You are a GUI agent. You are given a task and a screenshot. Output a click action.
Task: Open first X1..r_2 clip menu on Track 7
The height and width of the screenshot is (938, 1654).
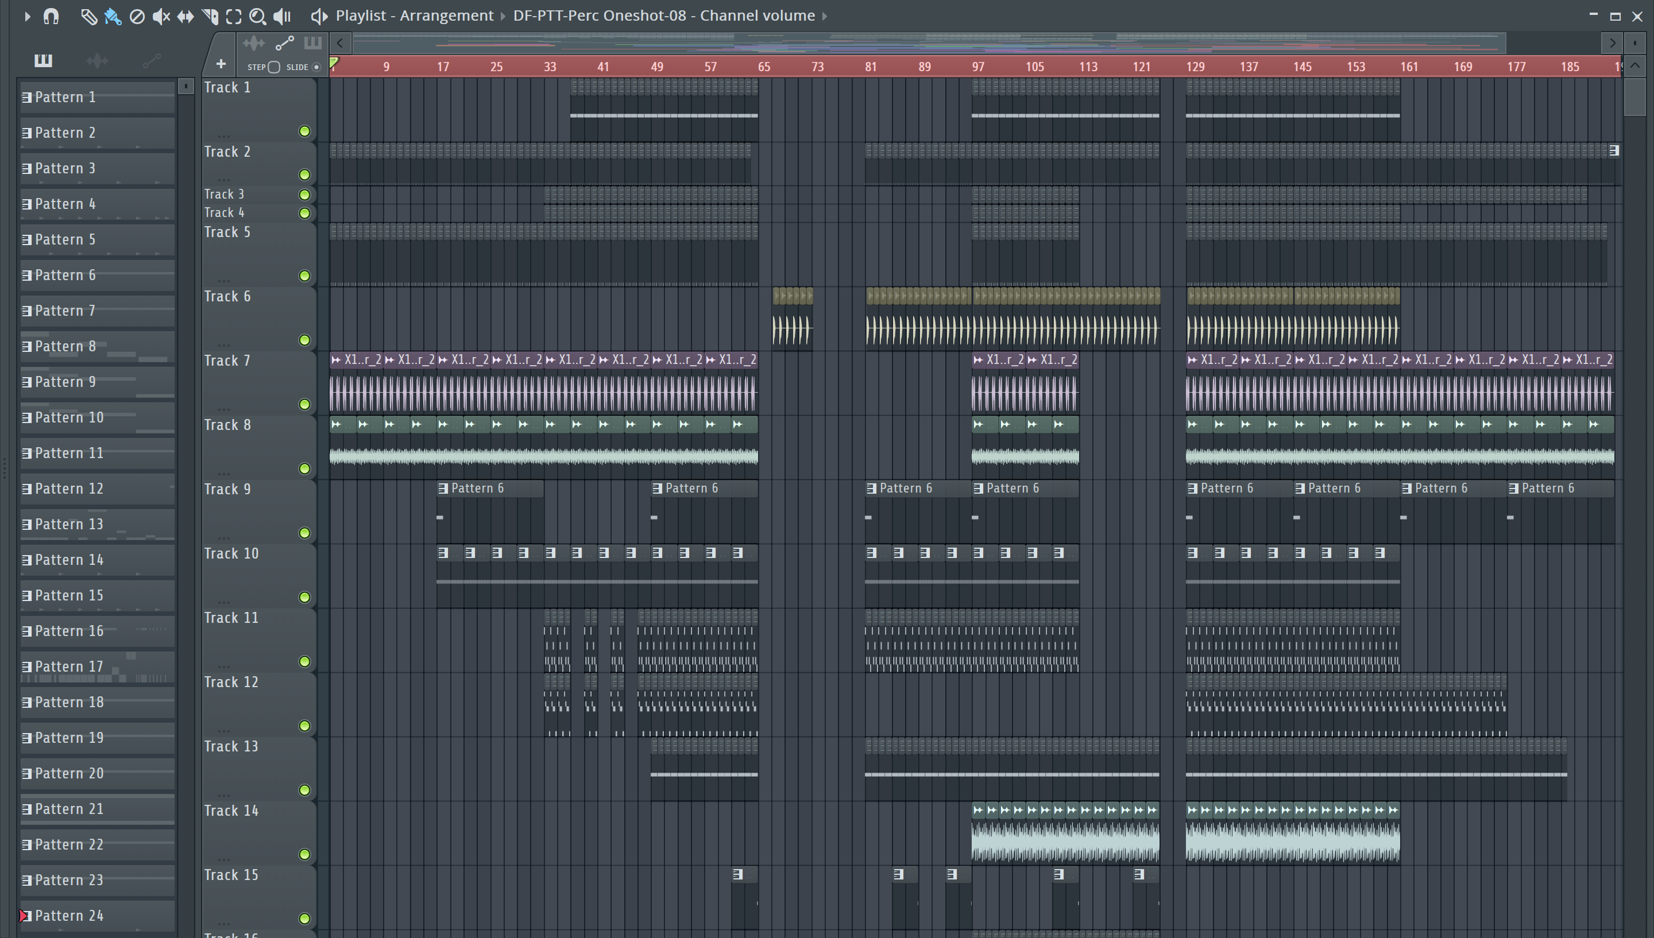click(x=336, y=359)
